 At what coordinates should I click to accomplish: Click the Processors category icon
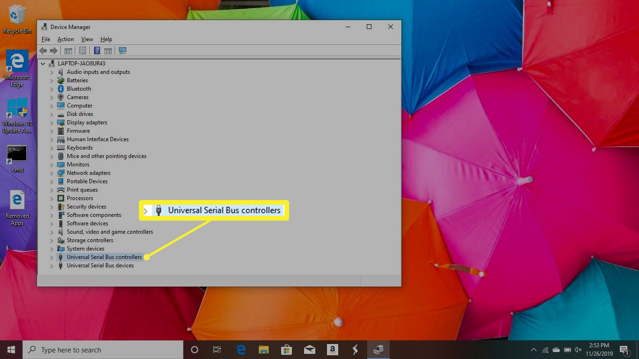[x=60, y=198]
